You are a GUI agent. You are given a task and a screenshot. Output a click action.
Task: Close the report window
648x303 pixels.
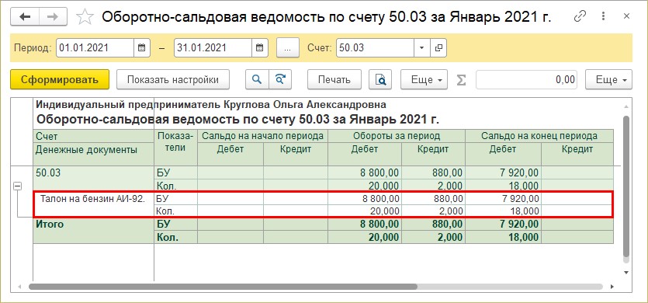626,16
